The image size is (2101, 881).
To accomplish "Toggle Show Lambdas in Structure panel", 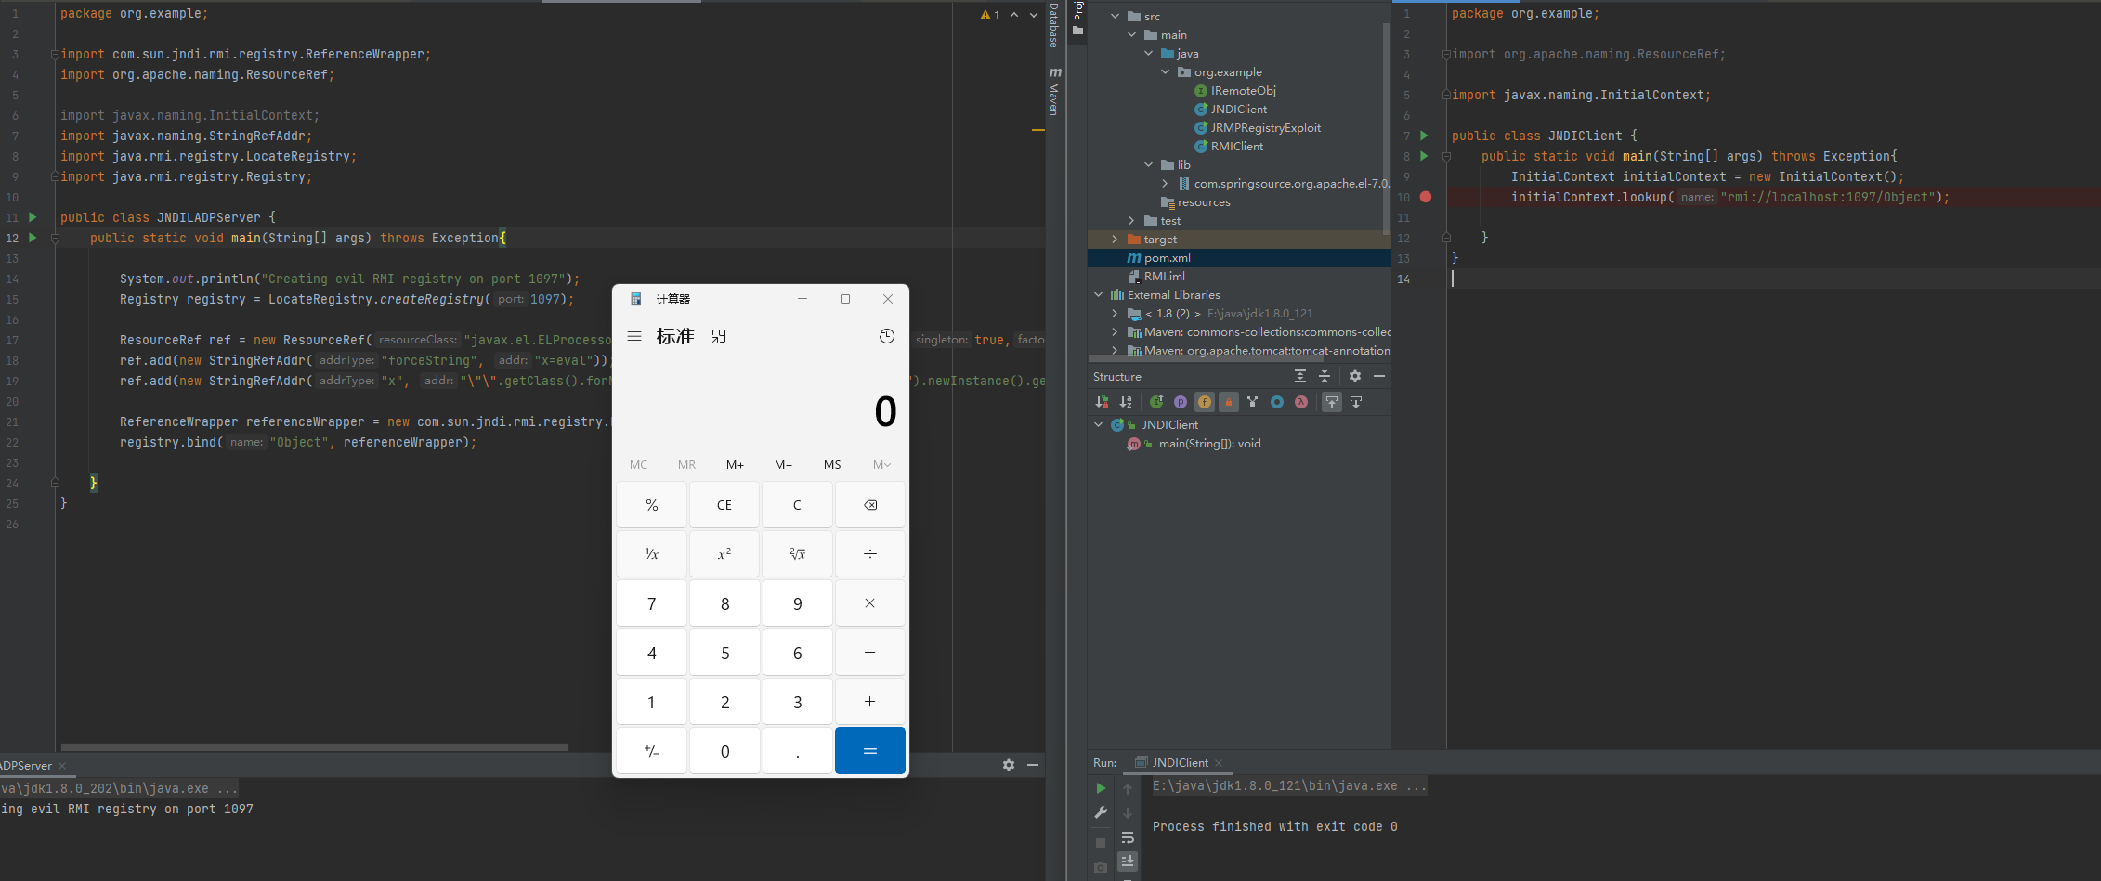I will click(1301, 402).
